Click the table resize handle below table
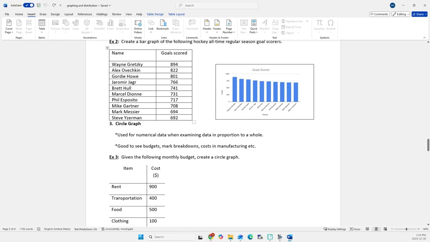Image resolution: width=430 pixels, height=242 pixels. (194, 122)
